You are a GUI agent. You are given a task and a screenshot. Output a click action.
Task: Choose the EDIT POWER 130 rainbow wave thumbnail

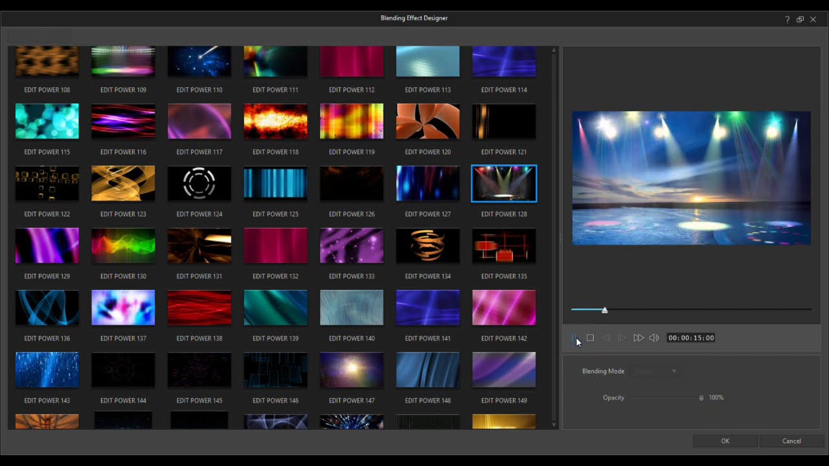tap(123, 245)
